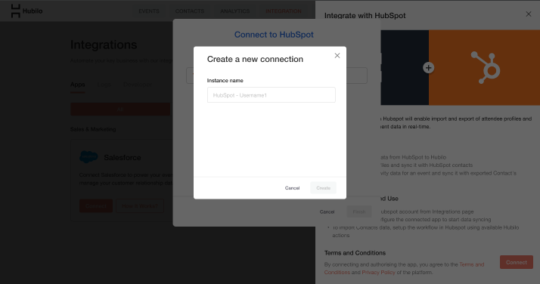Open the Events menu
The height and width of the screenshot is (284, 540).
click(x=149, y=11)
